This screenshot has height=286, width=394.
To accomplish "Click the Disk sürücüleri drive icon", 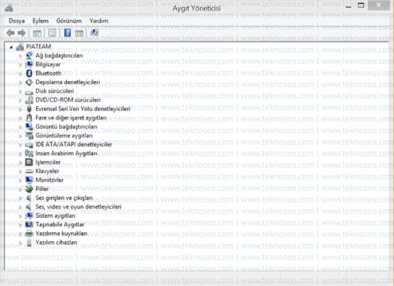I will tap(29, 92).
